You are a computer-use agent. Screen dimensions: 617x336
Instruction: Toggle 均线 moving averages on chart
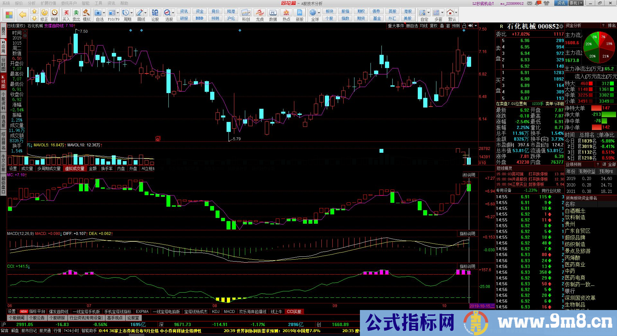pos(424,26)
